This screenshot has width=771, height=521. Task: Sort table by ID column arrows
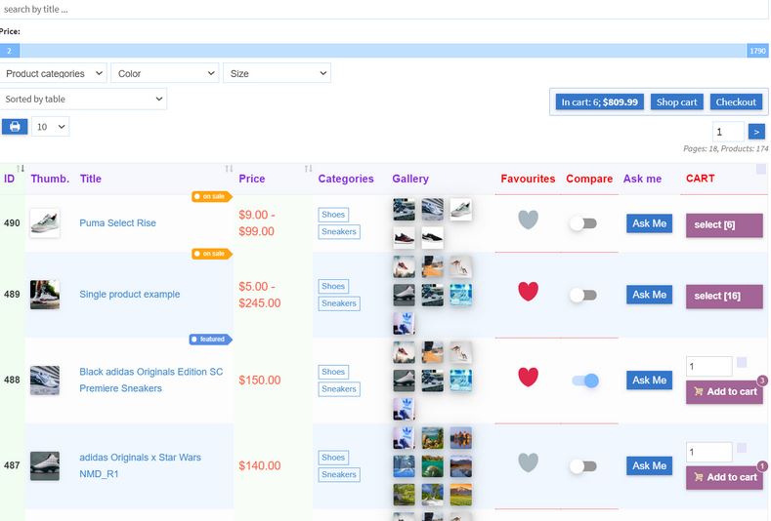pyautogui.click(x=21, y=169)
